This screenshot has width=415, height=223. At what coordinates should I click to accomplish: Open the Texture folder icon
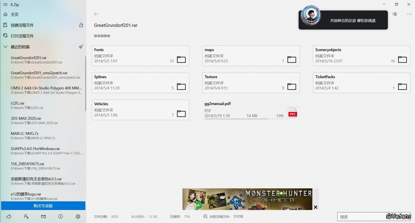(292, 87)
